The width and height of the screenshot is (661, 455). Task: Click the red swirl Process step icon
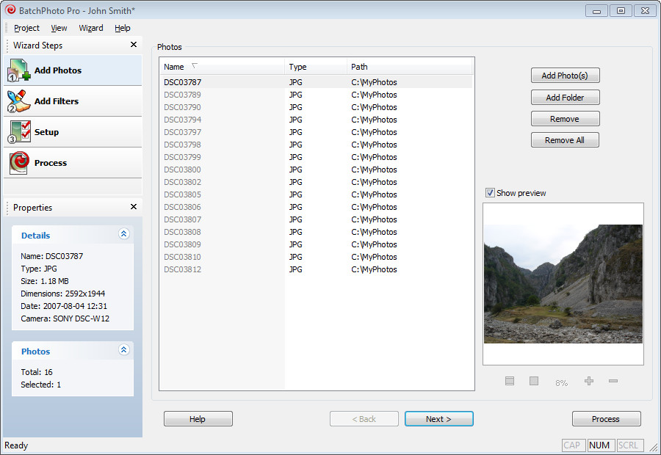pyautogui.click(x=19, y=163)
